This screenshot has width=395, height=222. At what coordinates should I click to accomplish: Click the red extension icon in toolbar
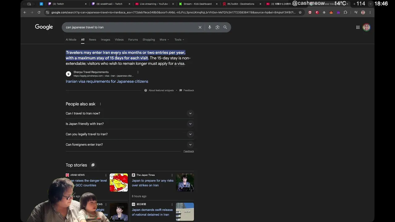click(317, 12)
